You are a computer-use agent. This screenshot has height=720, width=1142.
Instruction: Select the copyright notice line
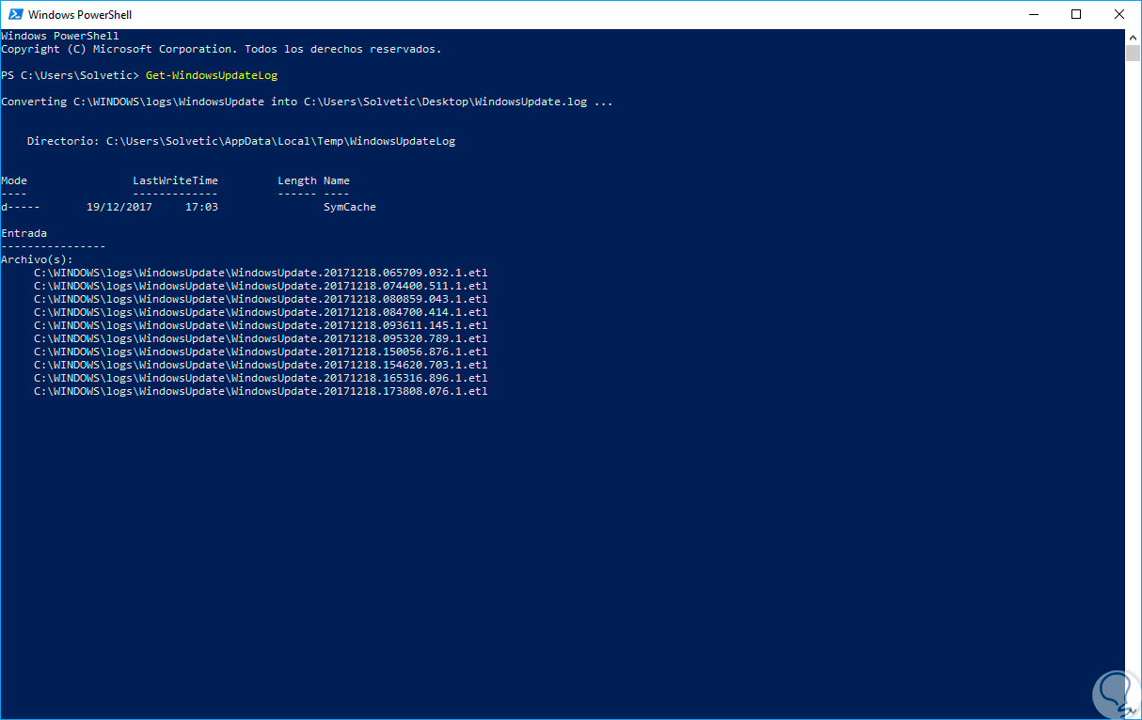point(220,48)
